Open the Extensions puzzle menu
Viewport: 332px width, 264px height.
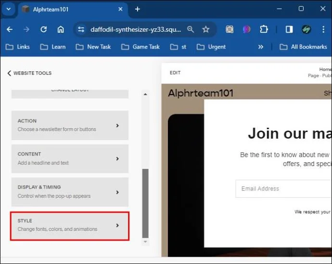pyautogui.click(x=264, y=29)
